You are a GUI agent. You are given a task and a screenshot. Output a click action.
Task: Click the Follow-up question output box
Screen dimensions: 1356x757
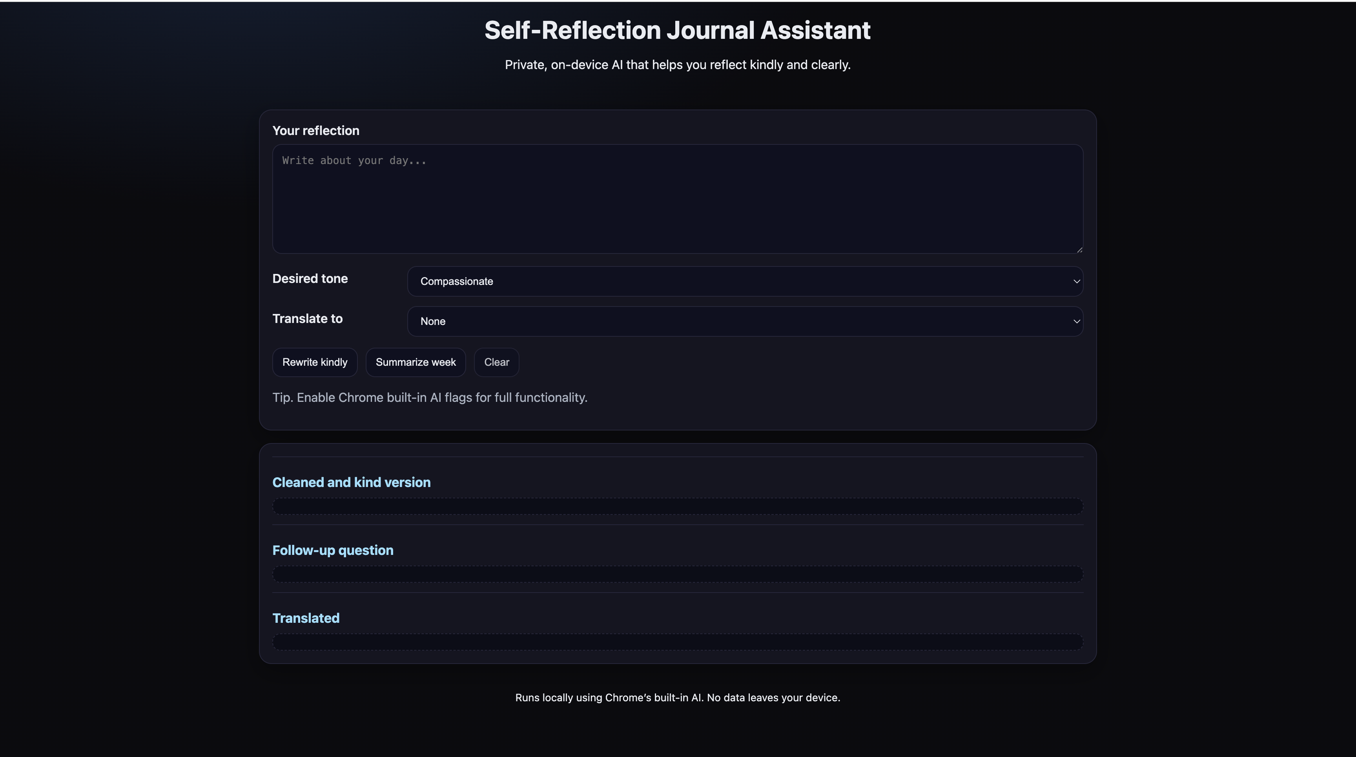tap(678, 574)
